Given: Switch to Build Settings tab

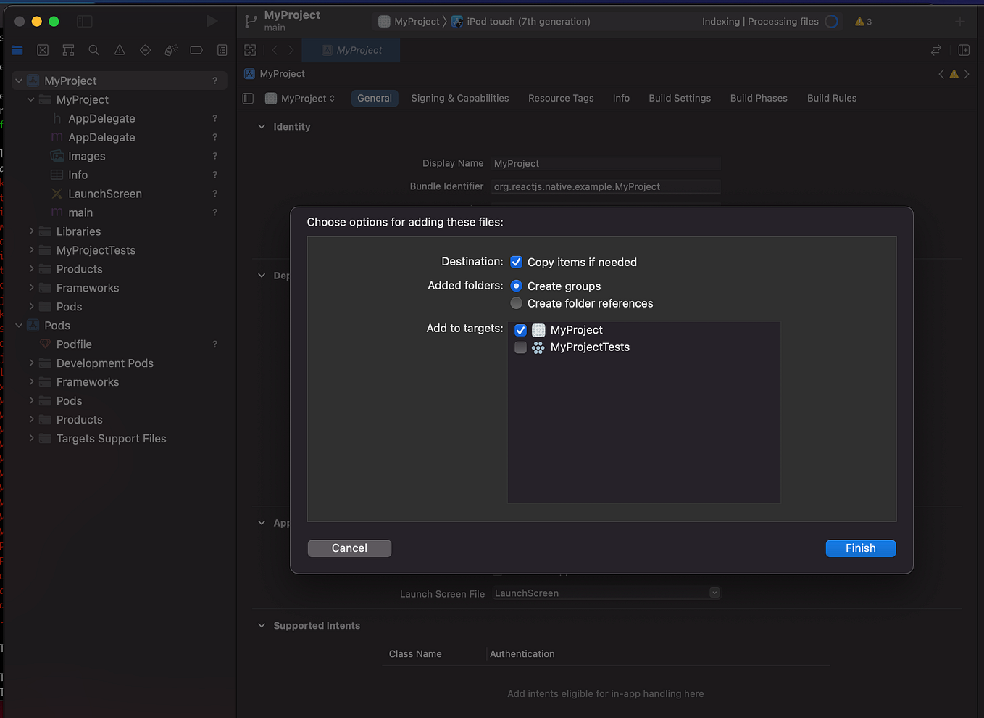Looking at the screenshot, I should click(x=680, y=98).
